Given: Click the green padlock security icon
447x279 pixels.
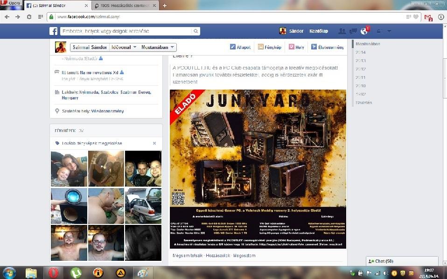Looking at the screenshot, I should (x=51, y=17).
